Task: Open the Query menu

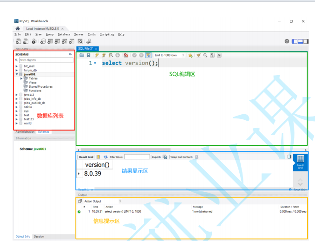Action: click(50, 34)
